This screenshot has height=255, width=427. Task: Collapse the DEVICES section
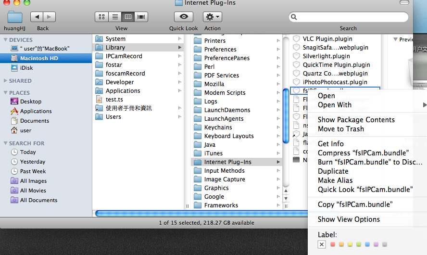click(5, 40)
